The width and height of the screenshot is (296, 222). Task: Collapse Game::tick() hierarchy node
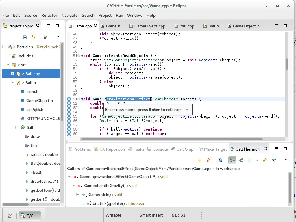[78, 195]
